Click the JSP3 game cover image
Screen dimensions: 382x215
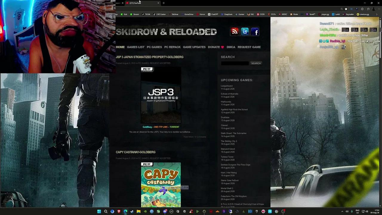(161, 95)
